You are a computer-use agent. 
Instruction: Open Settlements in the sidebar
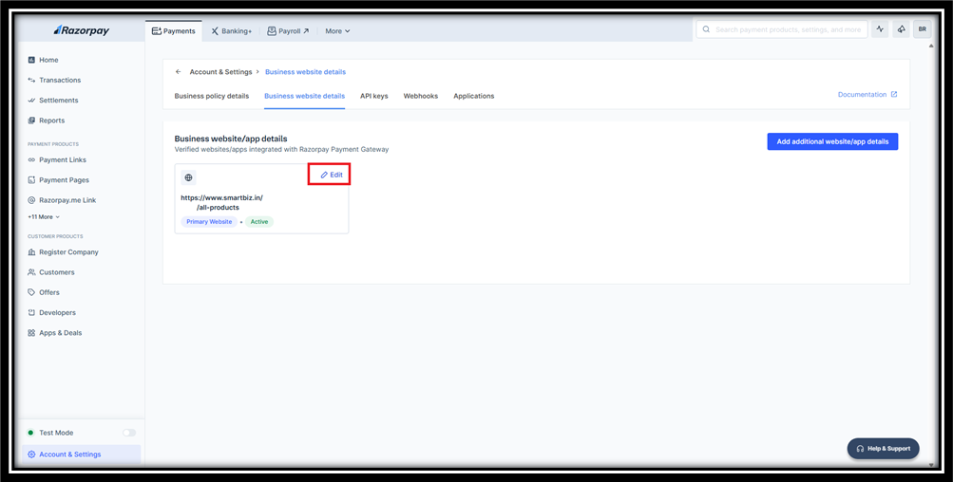[58, 101]
